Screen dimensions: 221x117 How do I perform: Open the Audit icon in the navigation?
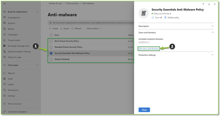tap(4, 79)
